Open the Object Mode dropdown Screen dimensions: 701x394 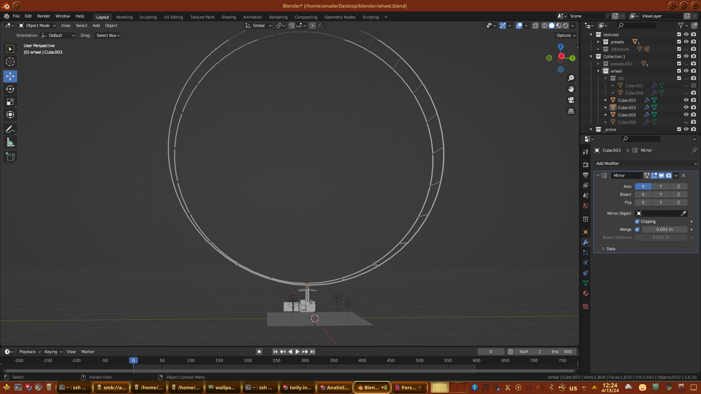click(x=37, y=26)
